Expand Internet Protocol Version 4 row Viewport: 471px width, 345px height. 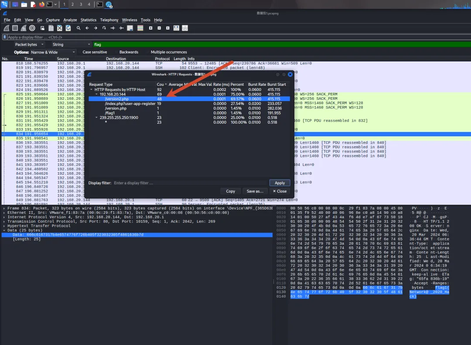[4, 217]
